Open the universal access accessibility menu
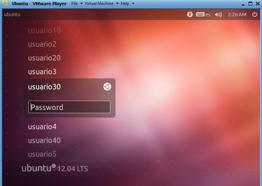Screen dimensions: 262x186 [190, 14]
